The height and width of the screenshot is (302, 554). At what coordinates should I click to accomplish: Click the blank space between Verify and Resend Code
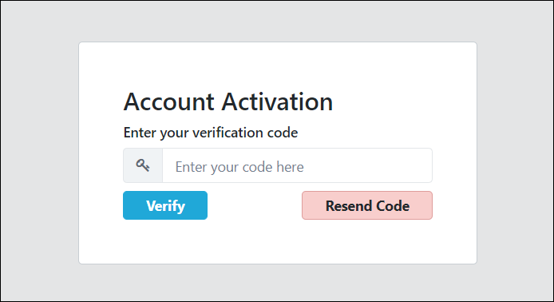pos(255,205)
